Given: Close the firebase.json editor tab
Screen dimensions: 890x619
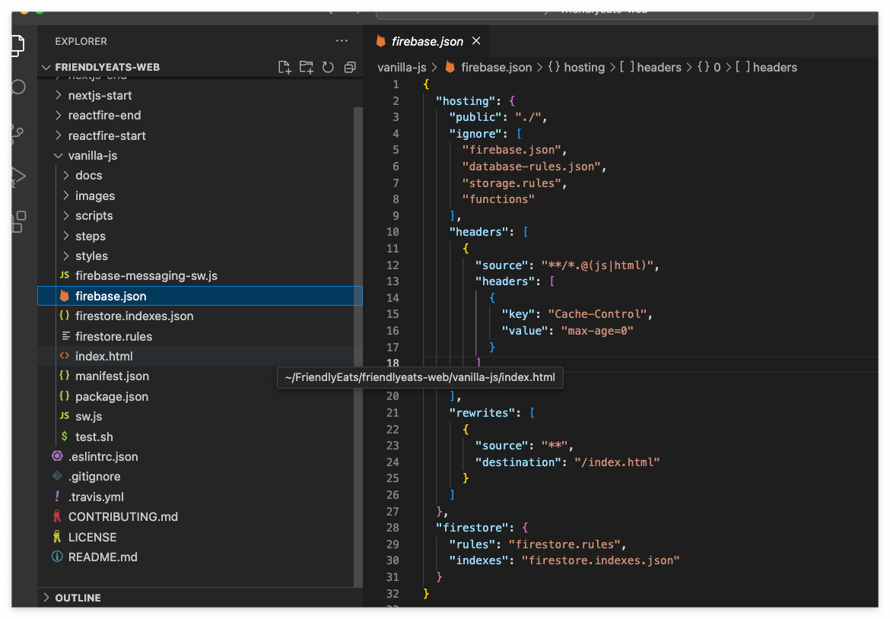Looking at the screenshot, I should pos(476,41).
